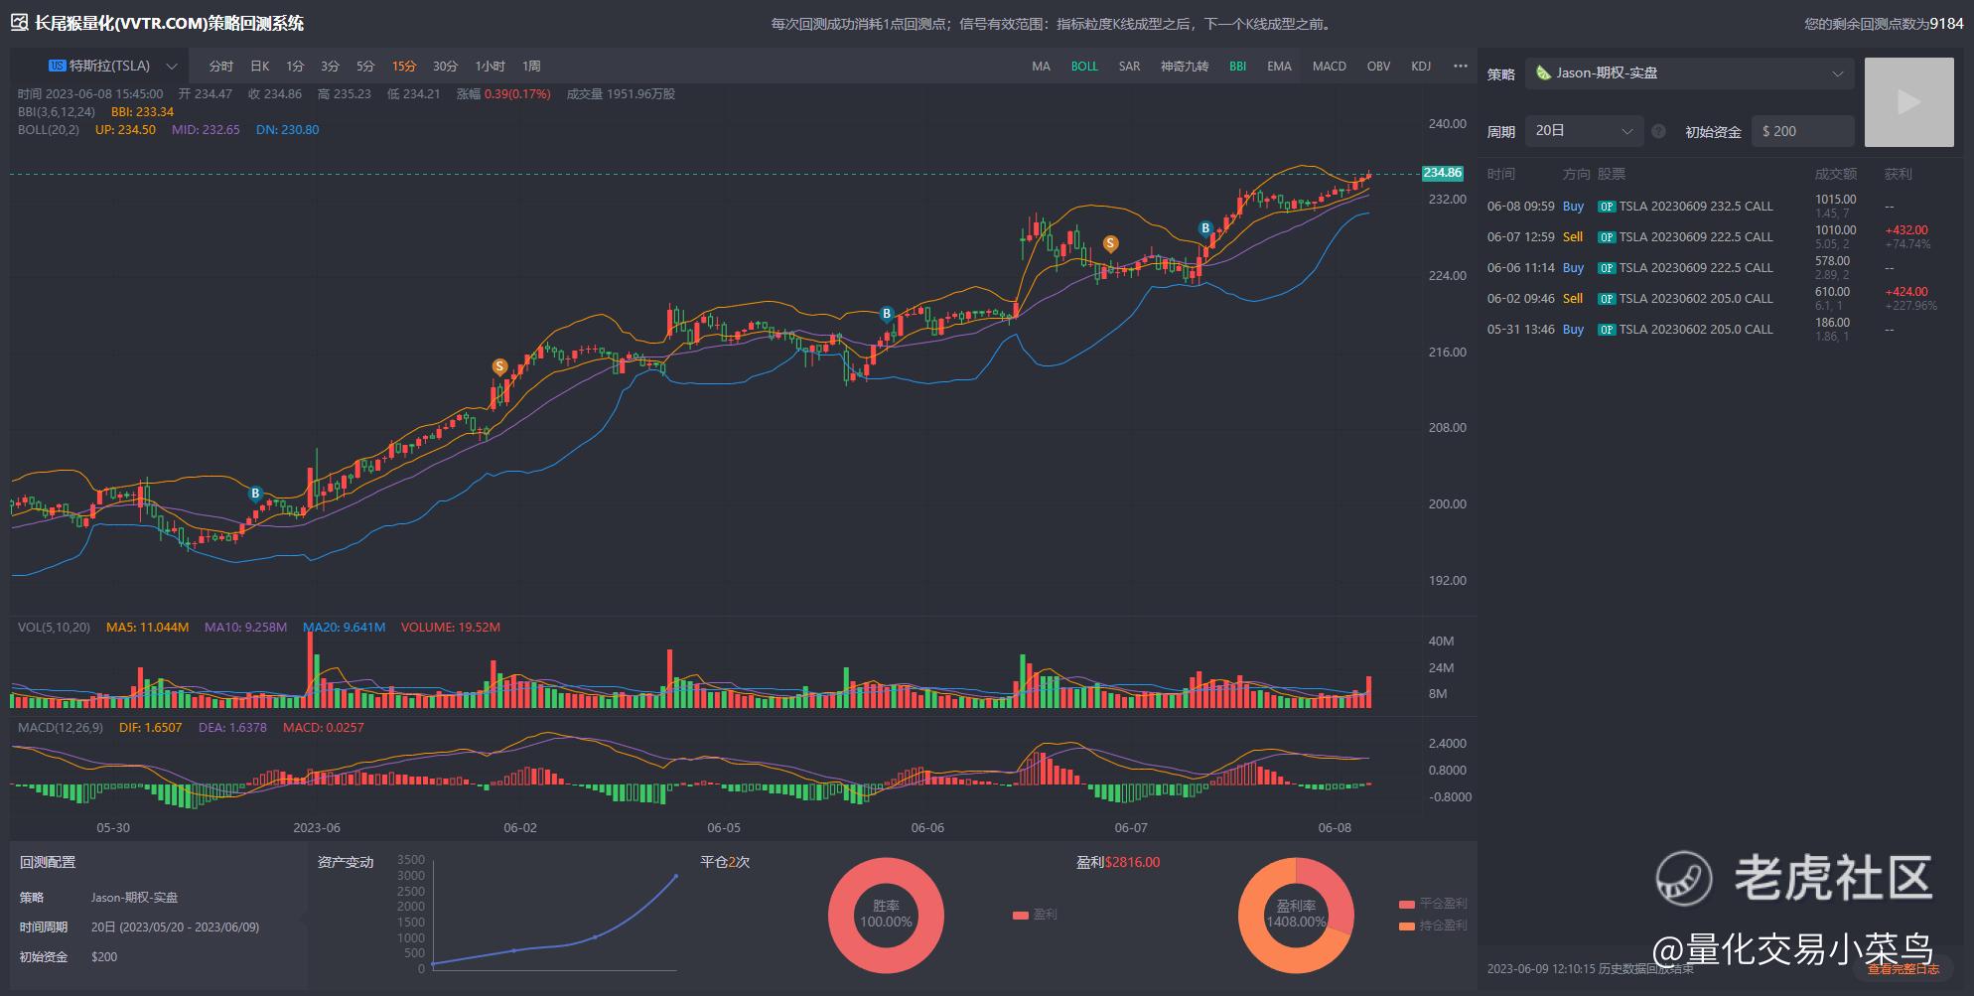This screenshot has height=996, width=1974.
Task: Open the 周期 help question mark
Action: [x=1658, y=131]
